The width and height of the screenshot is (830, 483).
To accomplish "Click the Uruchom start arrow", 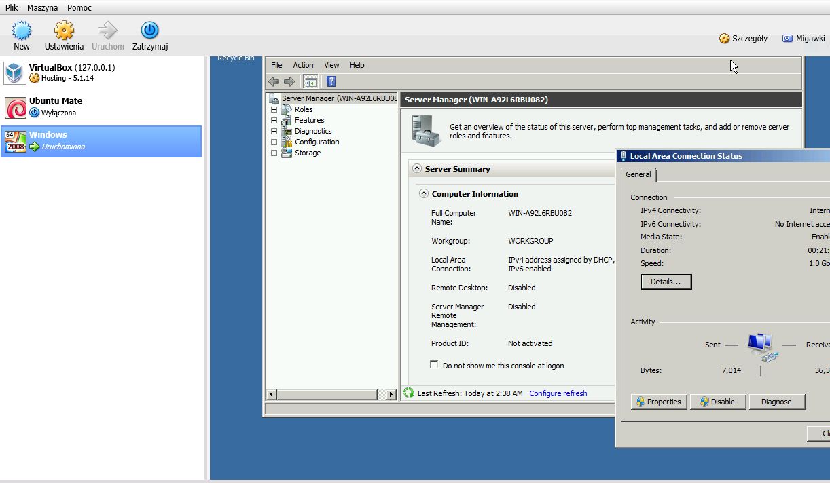I will pos(107,30).
